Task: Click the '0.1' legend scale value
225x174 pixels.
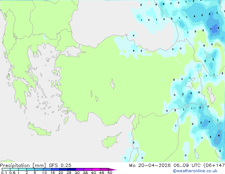Action: click(x=4, y=173)
